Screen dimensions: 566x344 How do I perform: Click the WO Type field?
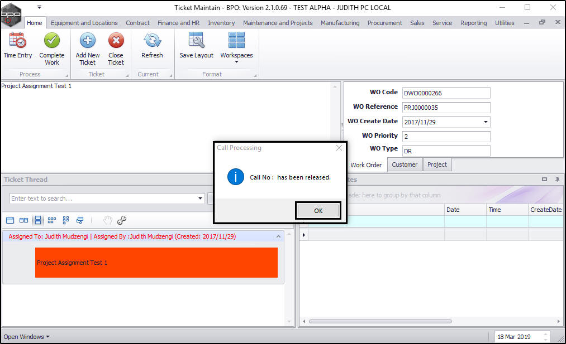click(x=446, y=151)
